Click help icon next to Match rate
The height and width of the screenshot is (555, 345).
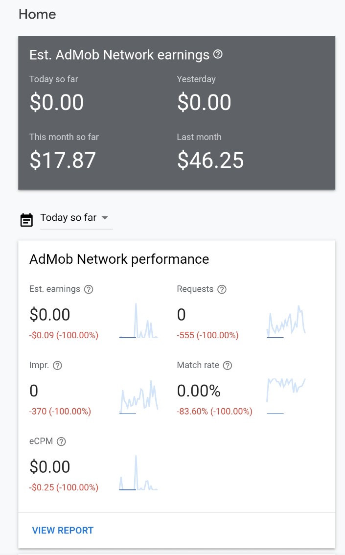click(x=227, y=366)
